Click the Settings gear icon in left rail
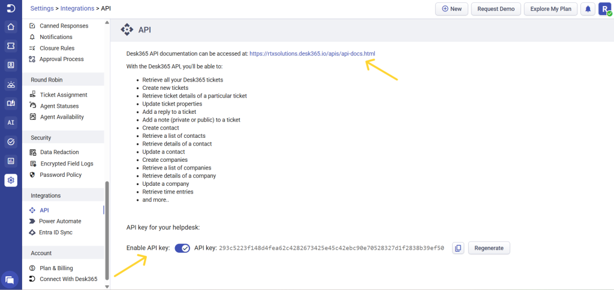This screenshot has width=614, height=290. [x=11, y=180]
